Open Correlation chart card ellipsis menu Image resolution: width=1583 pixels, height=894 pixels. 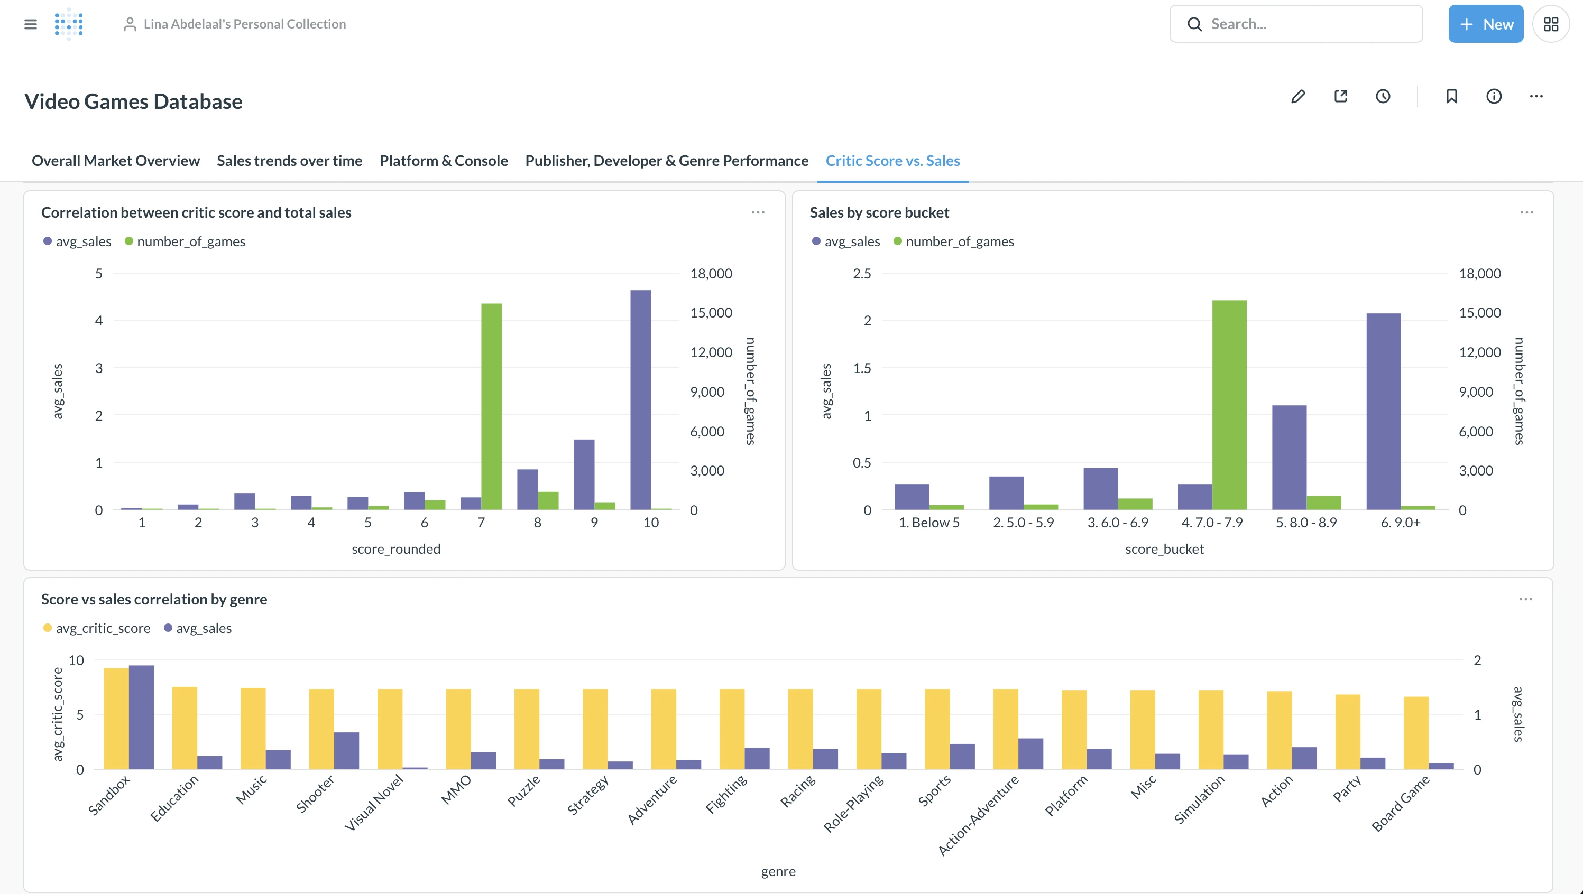point(758,212)
